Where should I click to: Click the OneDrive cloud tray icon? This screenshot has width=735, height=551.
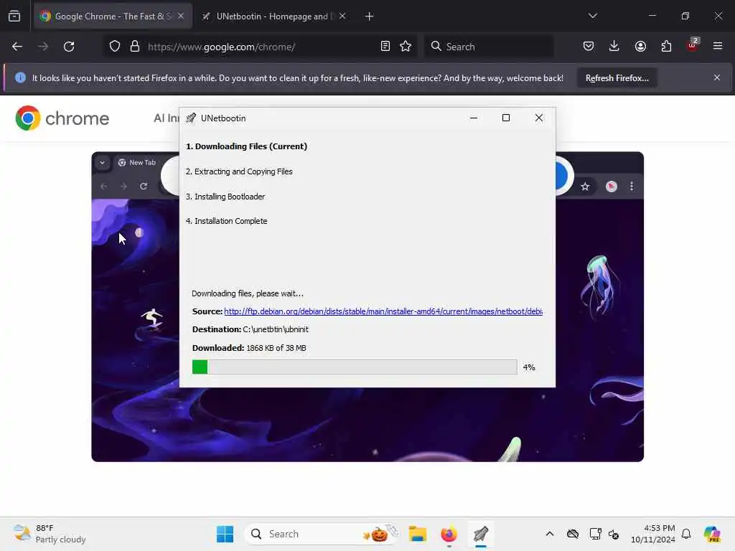pyautogui.click(x=573, y=534)
